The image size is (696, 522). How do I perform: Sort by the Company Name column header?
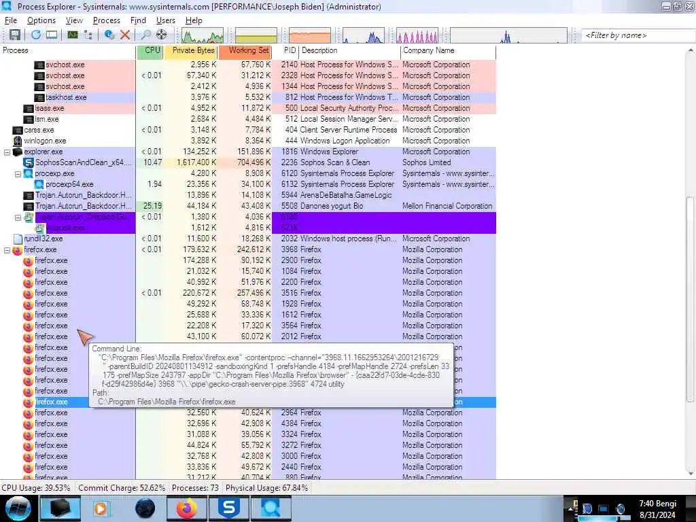pos(449,50)
